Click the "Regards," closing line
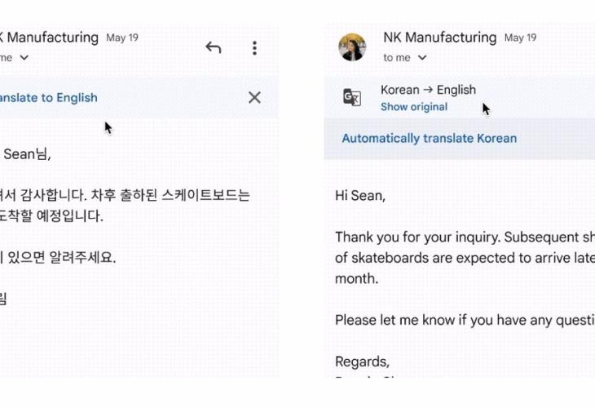Image resolution: width=595 pixels, height=408 pixels. 363,361
